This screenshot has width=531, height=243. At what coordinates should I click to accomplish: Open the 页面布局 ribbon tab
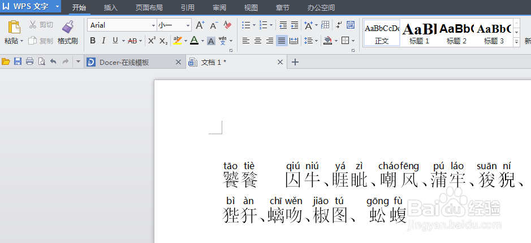click(x=149, y=7)
